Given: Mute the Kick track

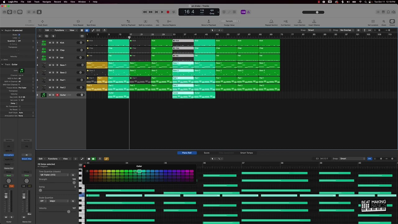Looking at the screenshot, I should click(50, 43).
